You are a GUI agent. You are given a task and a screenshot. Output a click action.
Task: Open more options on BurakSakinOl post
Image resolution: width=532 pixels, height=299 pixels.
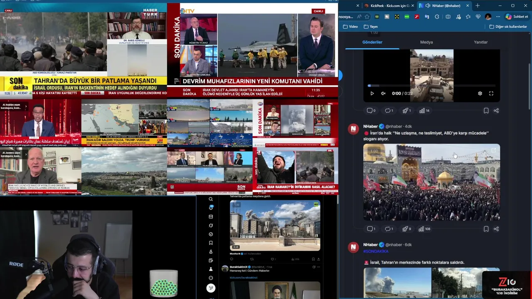pyautogui.click(x=318, y=267)
